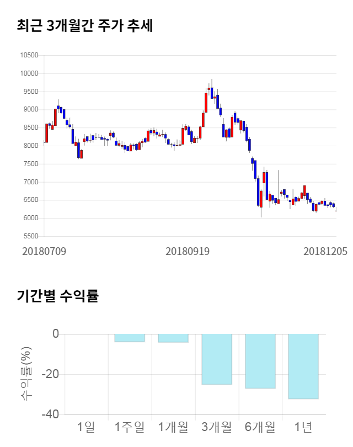Screen dimensions: 353x447
Task: Click the 20180709 start date label
Action: pyautogui.click(x=44, y=251)
